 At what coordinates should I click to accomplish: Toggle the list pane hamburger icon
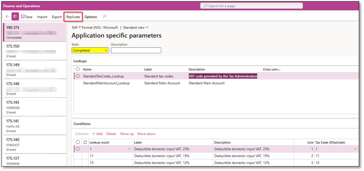pos(15,17)
